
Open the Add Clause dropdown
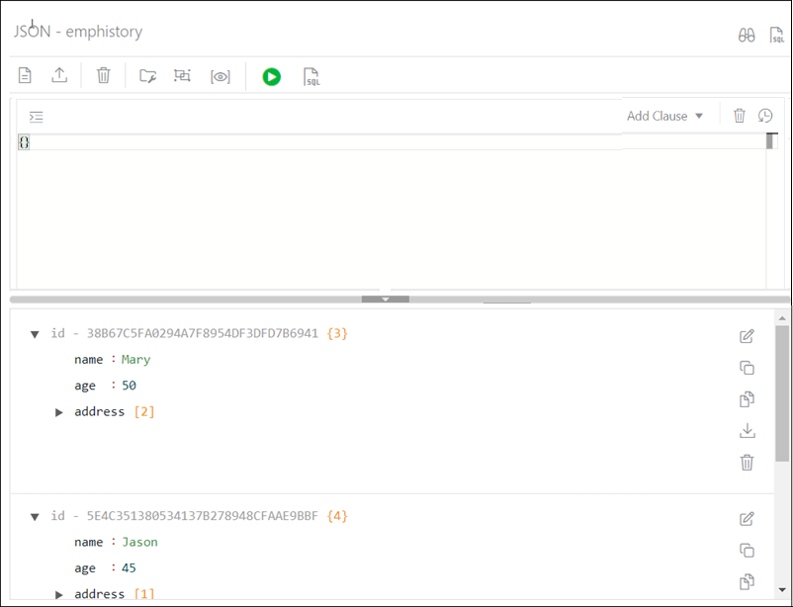click(x=665, y=116)
